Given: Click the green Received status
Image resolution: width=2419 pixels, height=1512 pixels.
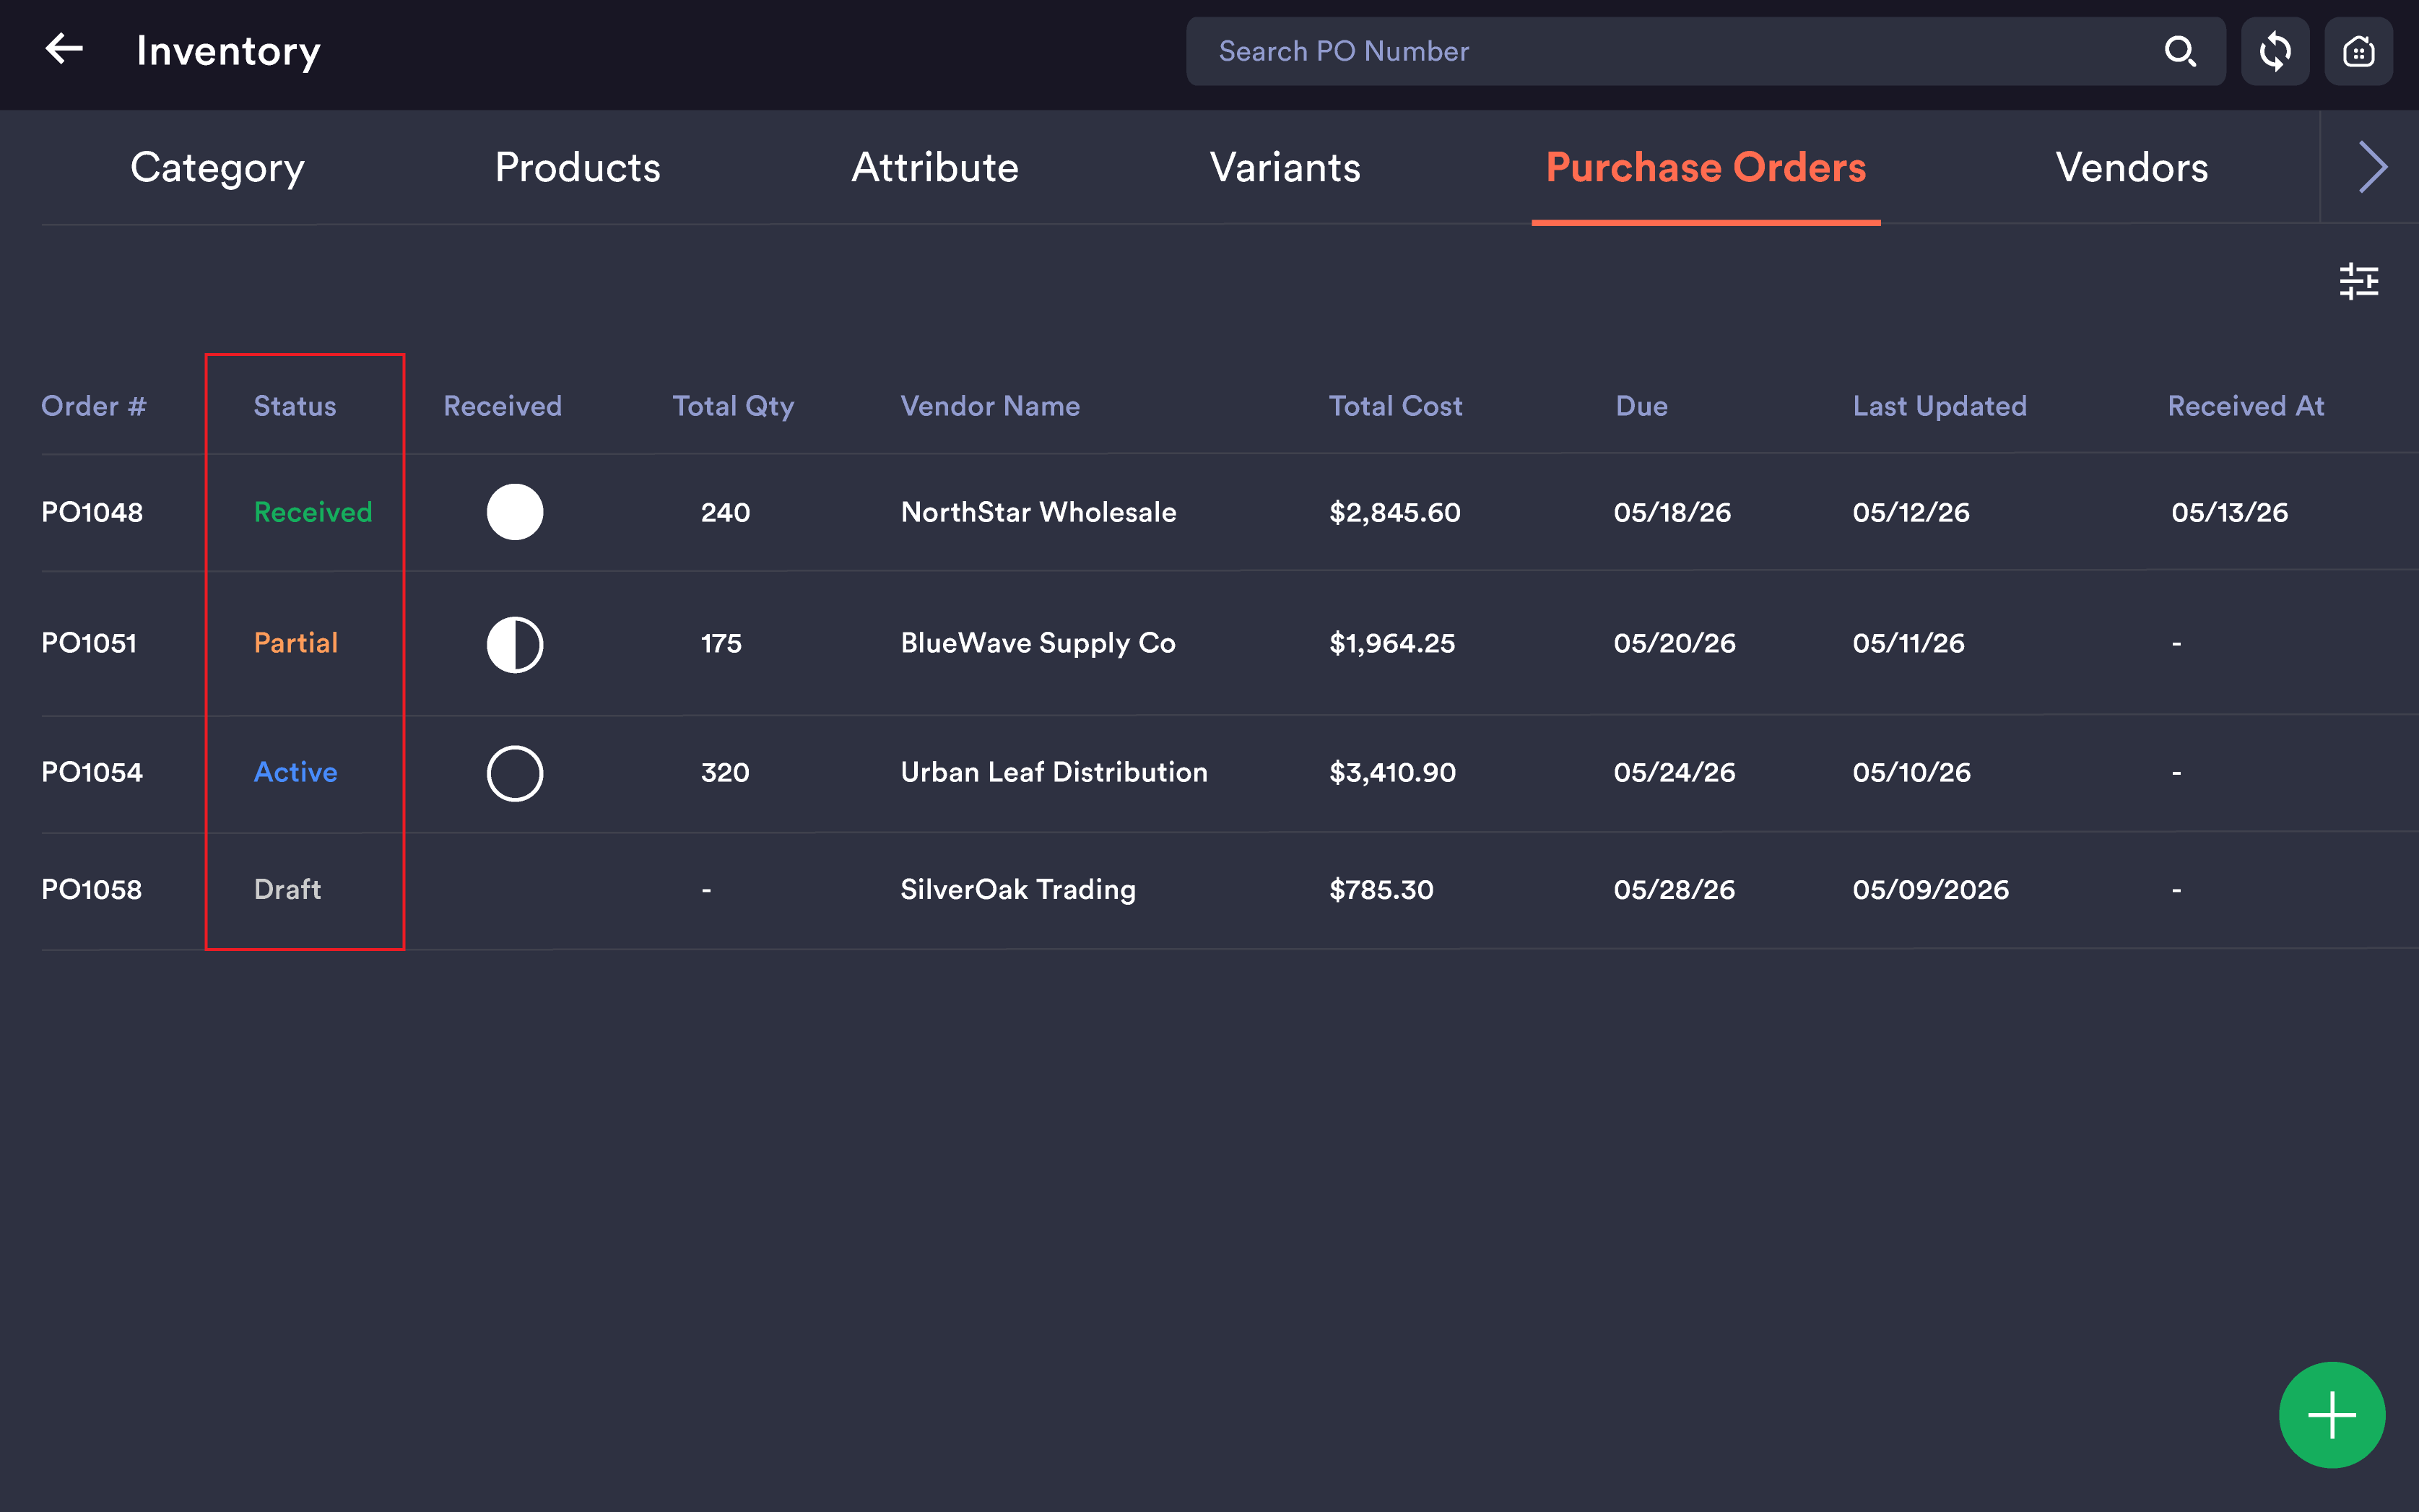Looking at the screenshot, I should (x=313, y=512).
